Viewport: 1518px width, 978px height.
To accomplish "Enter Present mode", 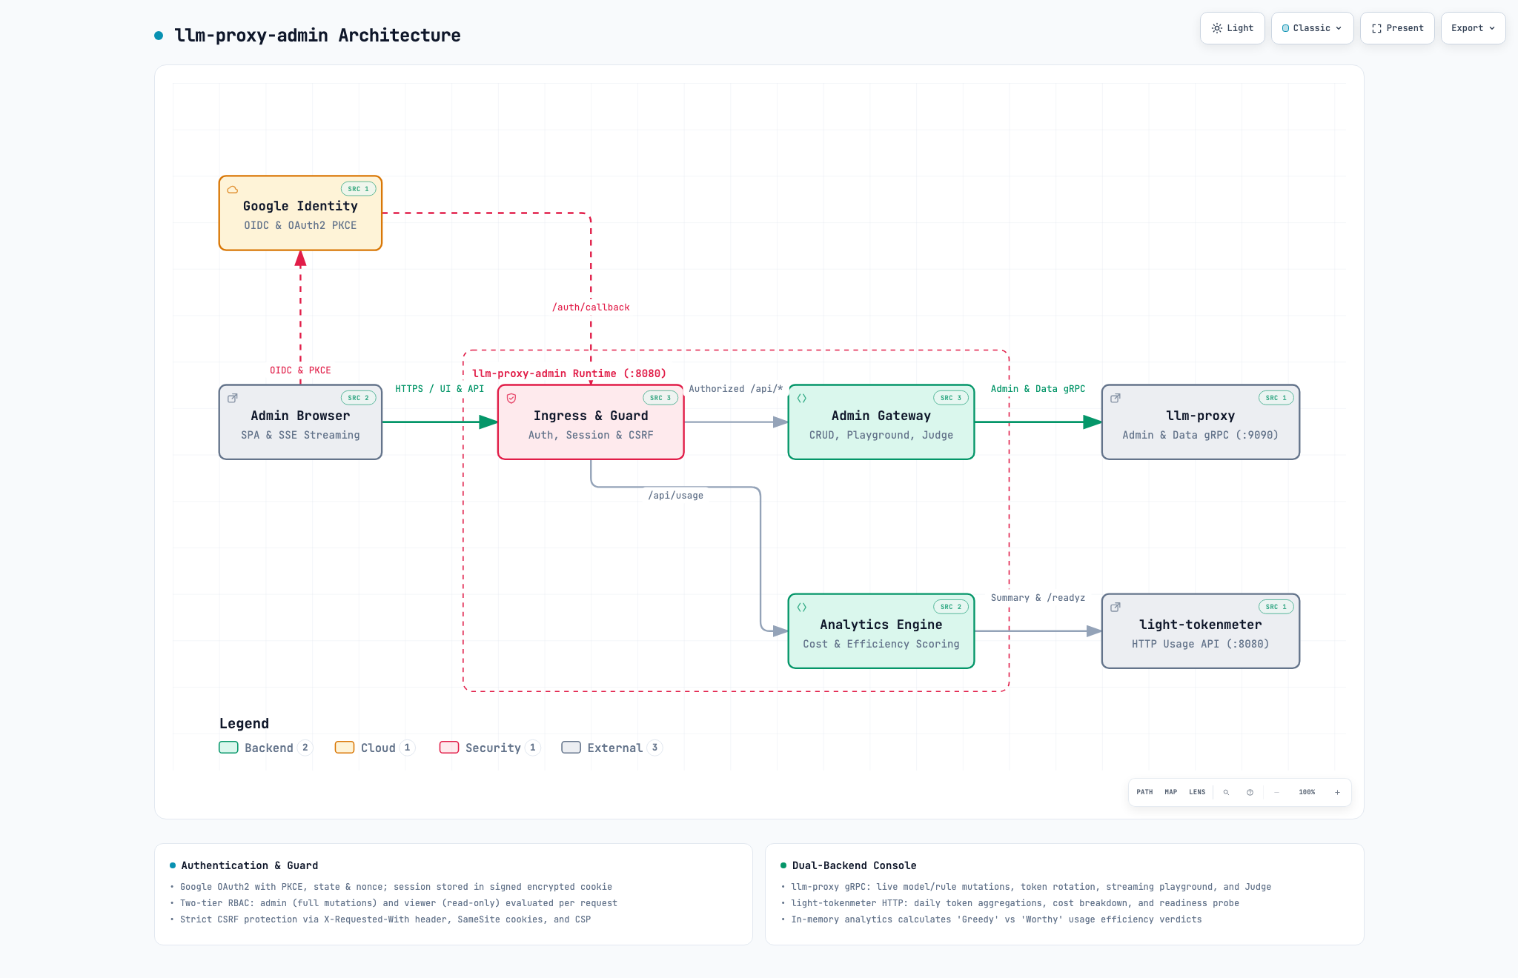I will [x=1397, y=28].
